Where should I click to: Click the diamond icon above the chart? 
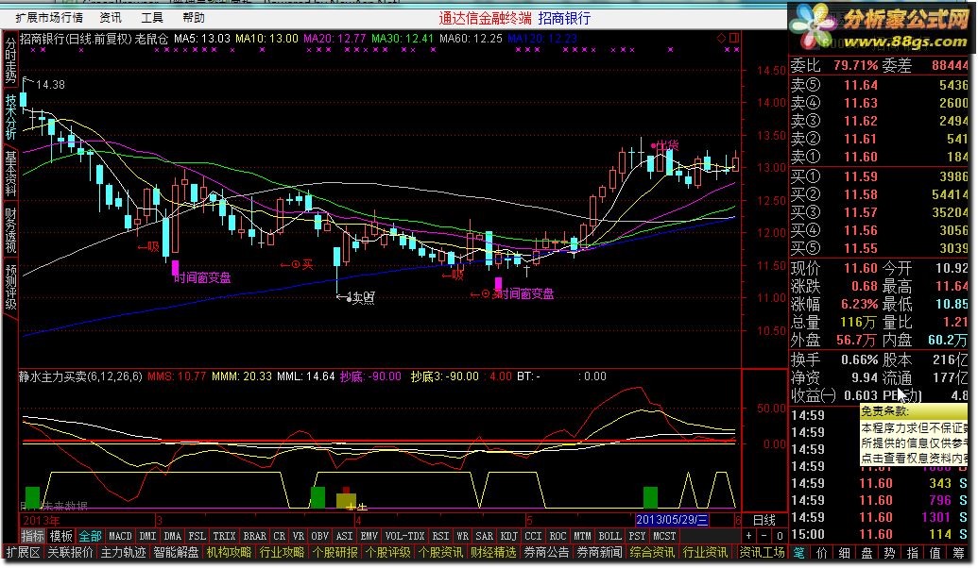[x=721, y=39]
